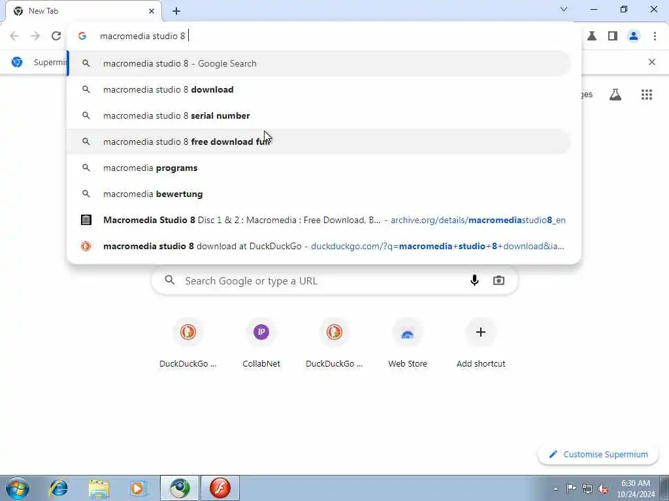Click the Customise Supermium button
669x501 pixels.
click(x=598, y=454)
